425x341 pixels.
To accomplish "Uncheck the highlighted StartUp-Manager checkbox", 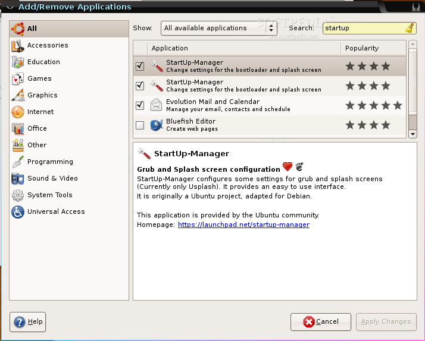I will pos(140,66).
